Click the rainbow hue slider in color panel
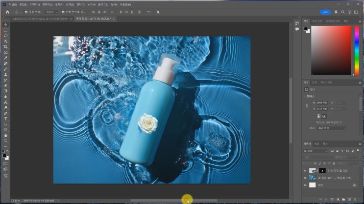This screenshot has width=364, height=204. pyautogui.click(x=356, y=50)
